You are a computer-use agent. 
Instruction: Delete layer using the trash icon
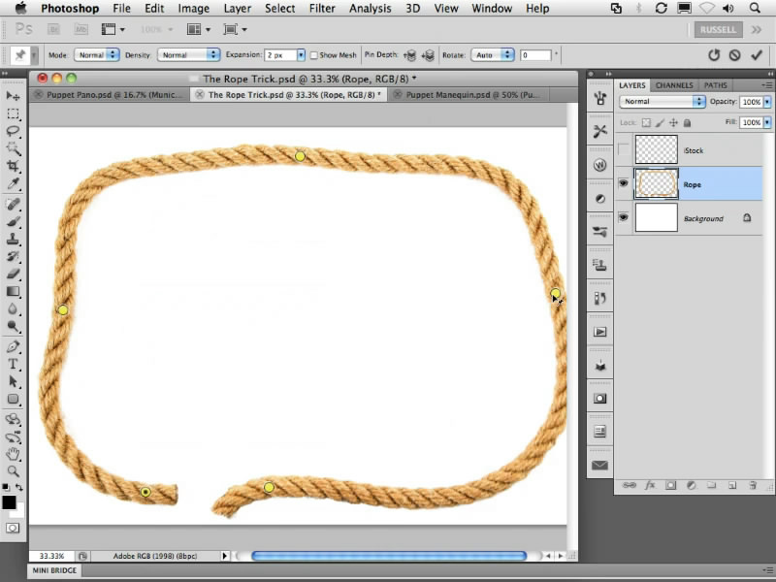(x=752, y=484)
